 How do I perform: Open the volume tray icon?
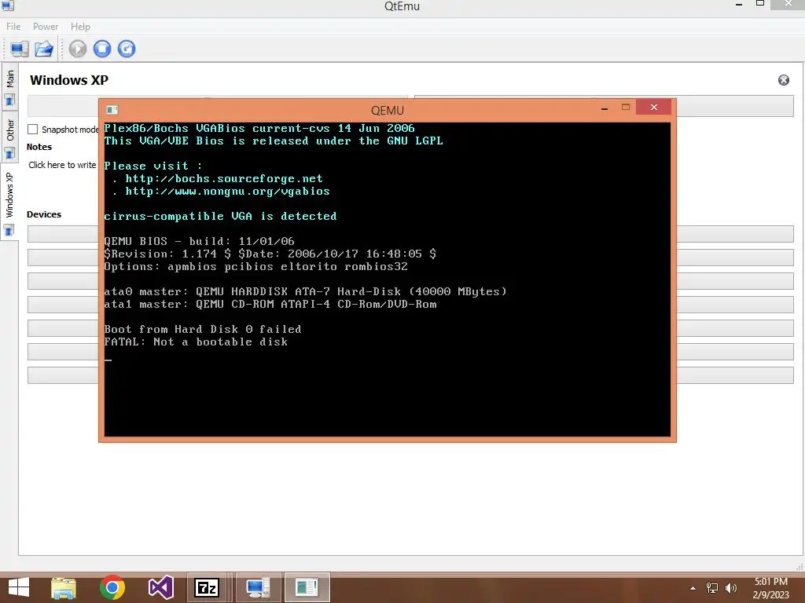730,588
